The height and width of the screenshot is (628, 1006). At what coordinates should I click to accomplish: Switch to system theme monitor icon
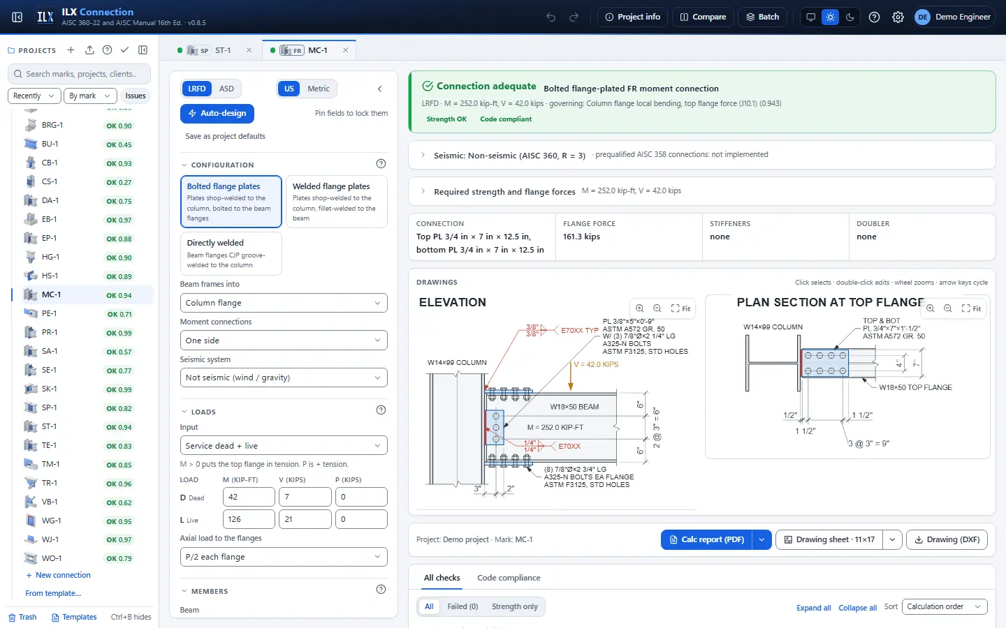pos(810,17)
